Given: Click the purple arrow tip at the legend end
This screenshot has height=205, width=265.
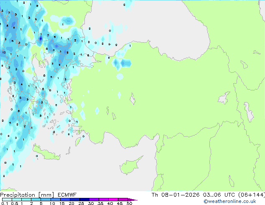Looking at the screenshot, I should [x=133, y=200].
